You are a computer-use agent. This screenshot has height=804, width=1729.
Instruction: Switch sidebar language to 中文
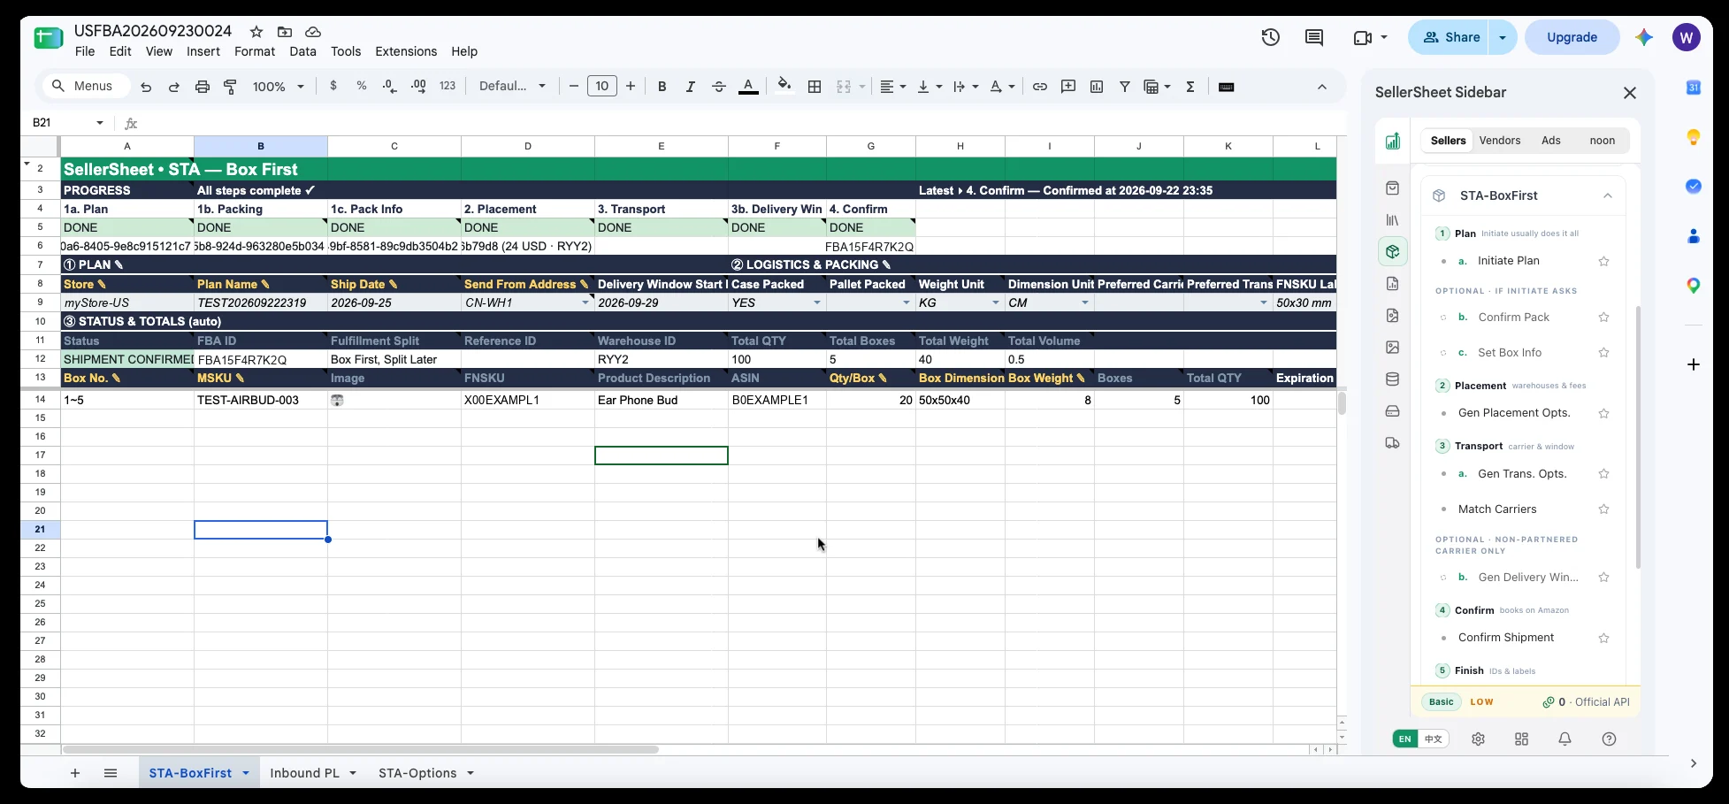coord(1434,739)
